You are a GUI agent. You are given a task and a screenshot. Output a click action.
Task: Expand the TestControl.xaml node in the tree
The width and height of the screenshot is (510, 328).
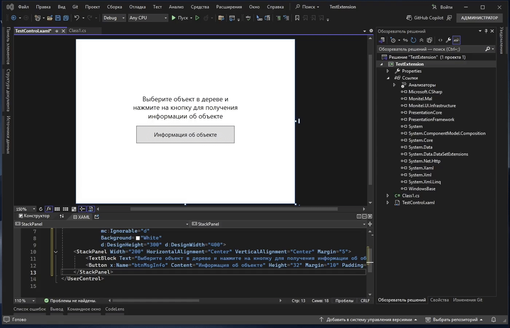pyautogui.click(x=388, y=203)
